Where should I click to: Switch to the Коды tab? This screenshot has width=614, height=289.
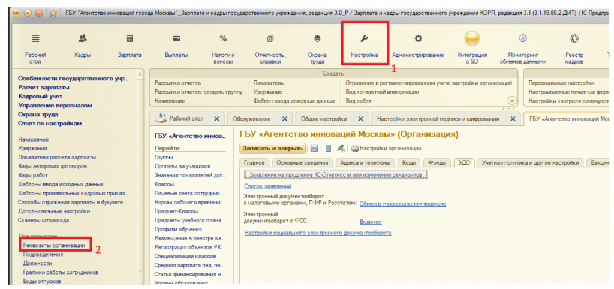409,162
